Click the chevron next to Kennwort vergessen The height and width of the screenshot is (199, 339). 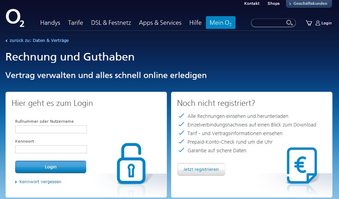tap(15, 182)
